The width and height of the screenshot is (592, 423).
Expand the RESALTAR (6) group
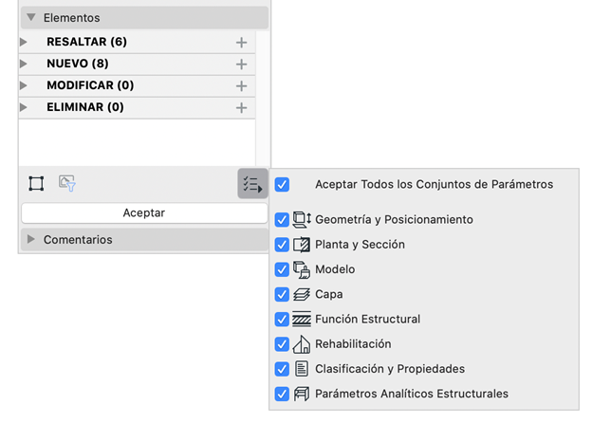point(24,42)
